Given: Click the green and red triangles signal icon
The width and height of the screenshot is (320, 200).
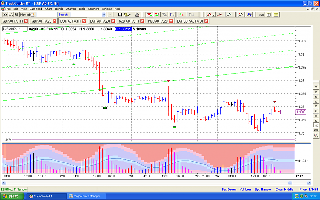Looking at the screenshot, I should (150, 15).
